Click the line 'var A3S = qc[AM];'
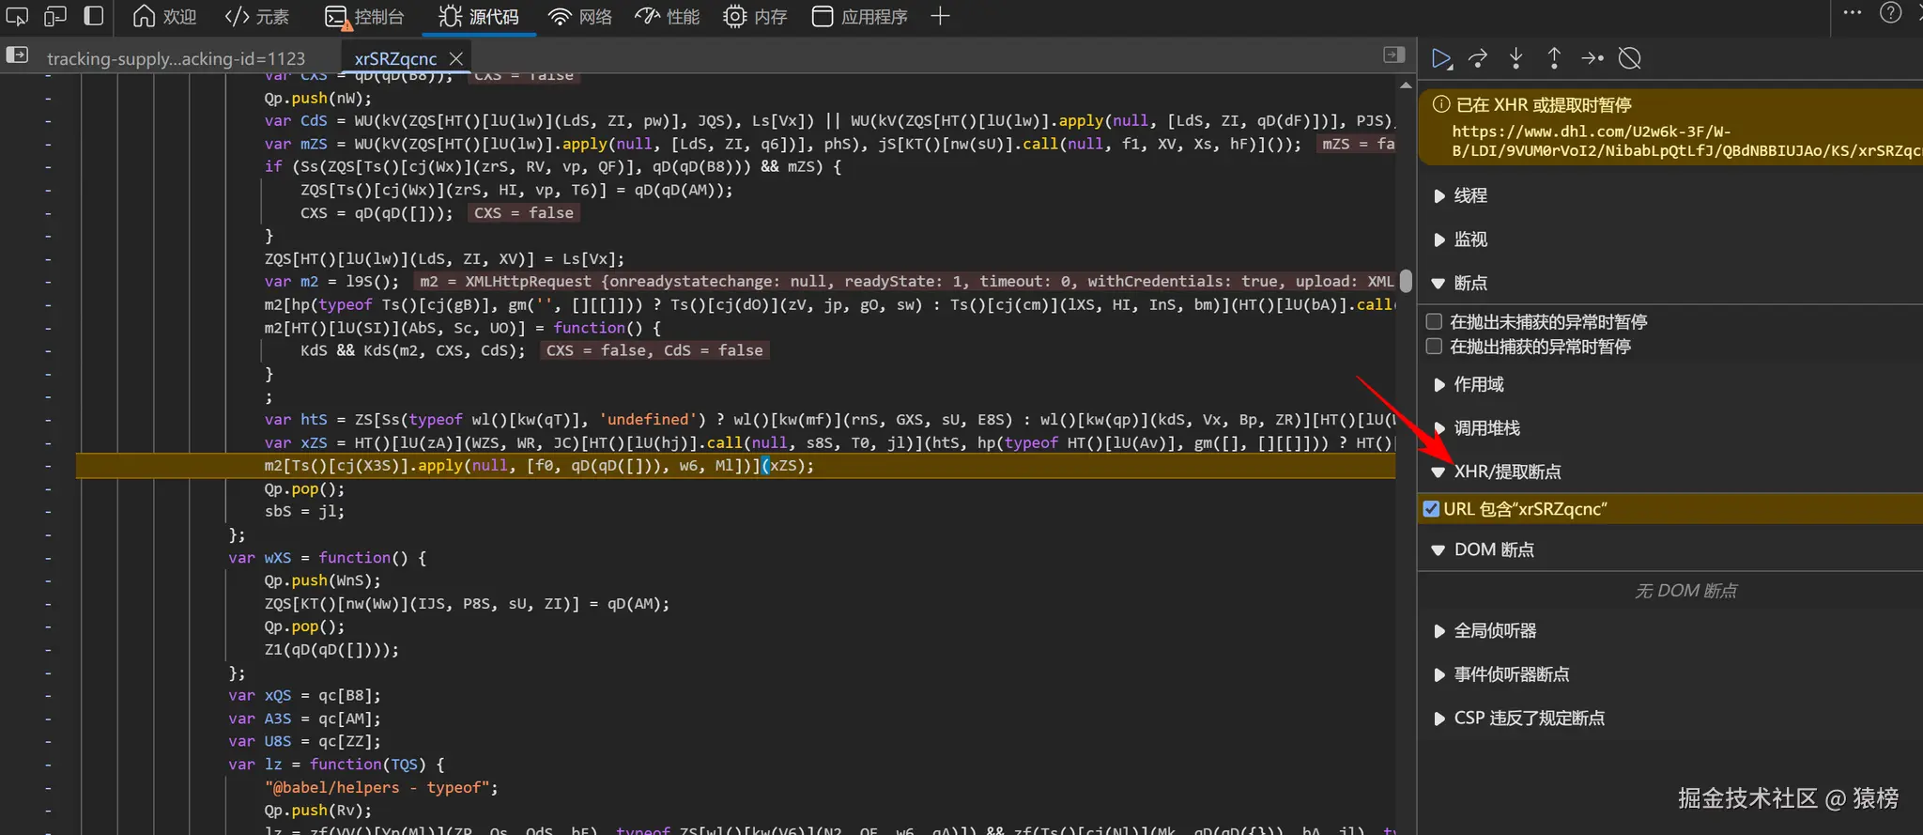This screenshot has width=1923, height=835. coord(304,719)
